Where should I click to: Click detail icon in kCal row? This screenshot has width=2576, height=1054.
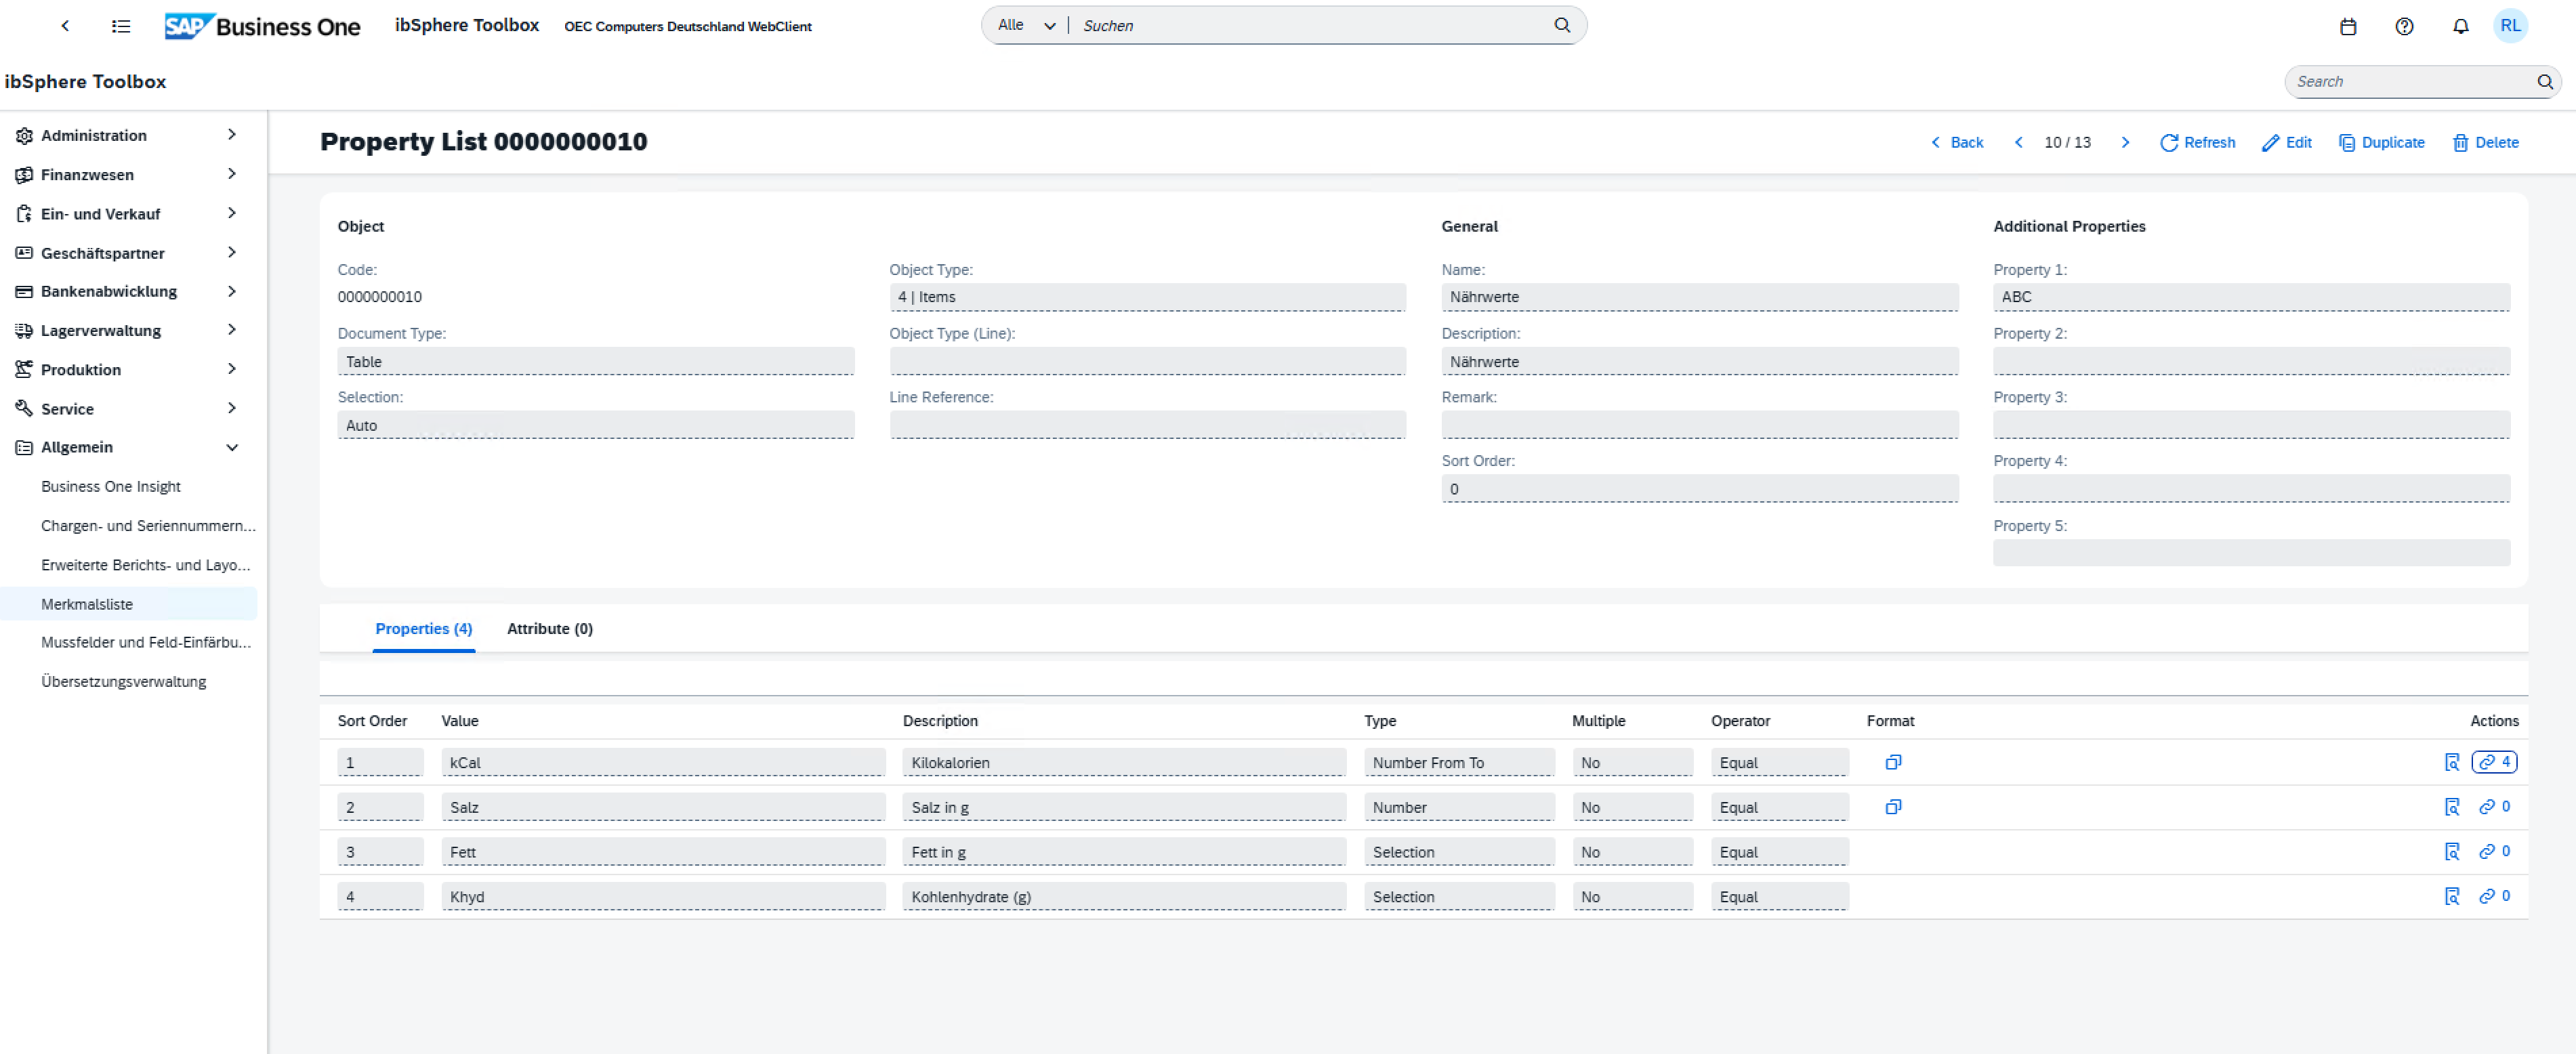(2451, 762)
